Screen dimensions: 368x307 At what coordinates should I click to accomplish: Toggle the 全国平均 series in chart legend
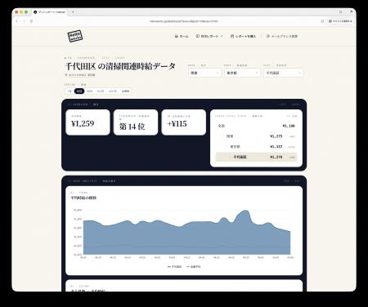pos(194,267)
